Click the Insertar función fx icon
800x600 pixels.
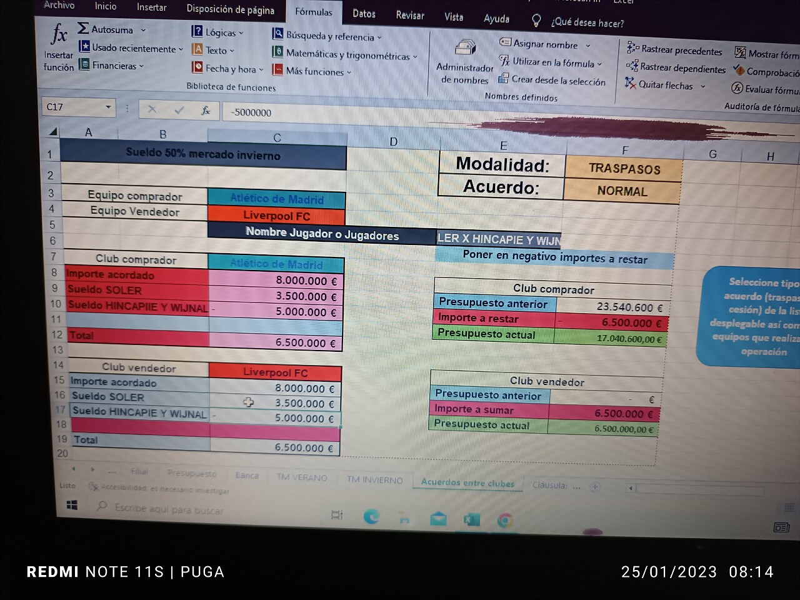tap(59, 33)
